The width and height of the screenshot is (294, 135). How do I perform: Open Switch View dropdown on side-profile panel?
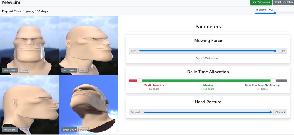10,129
